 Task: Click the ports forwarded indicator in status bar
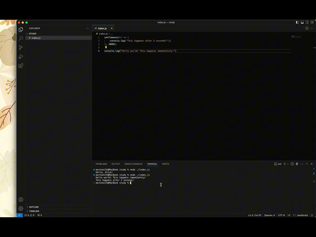tap(39, 215)
